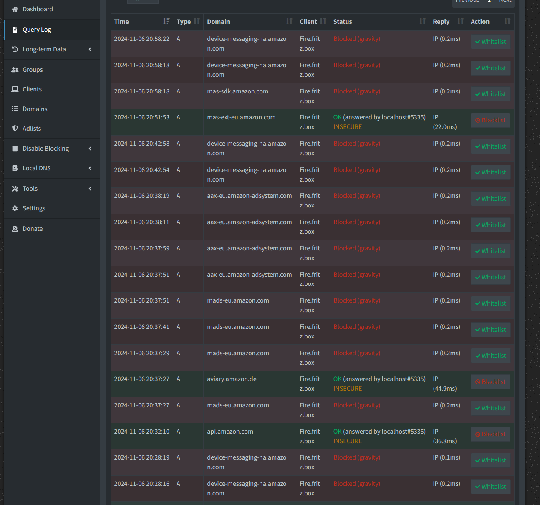Whitelist mas-sdk.amazon.com at 20:58:18
The image size is (540, 505).
click(490, 94)
